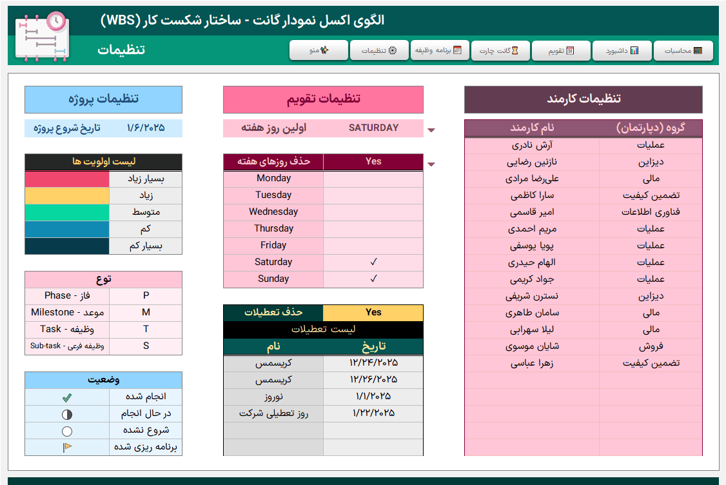Select the Yes cell for حذف تعطیلات
The width and height of the screenshot is (726, 485).
point(373,312)
